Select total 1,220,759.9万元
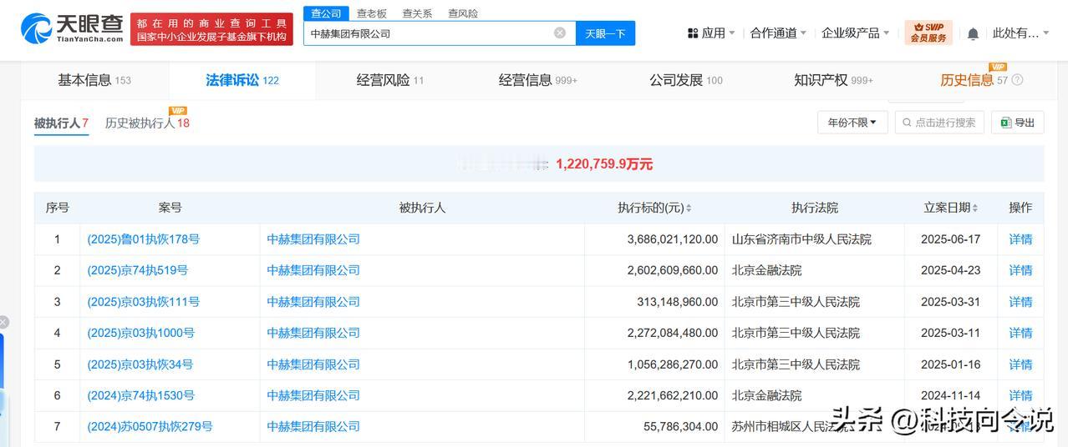Screen dimensions: 1068x447 [604, 164]
